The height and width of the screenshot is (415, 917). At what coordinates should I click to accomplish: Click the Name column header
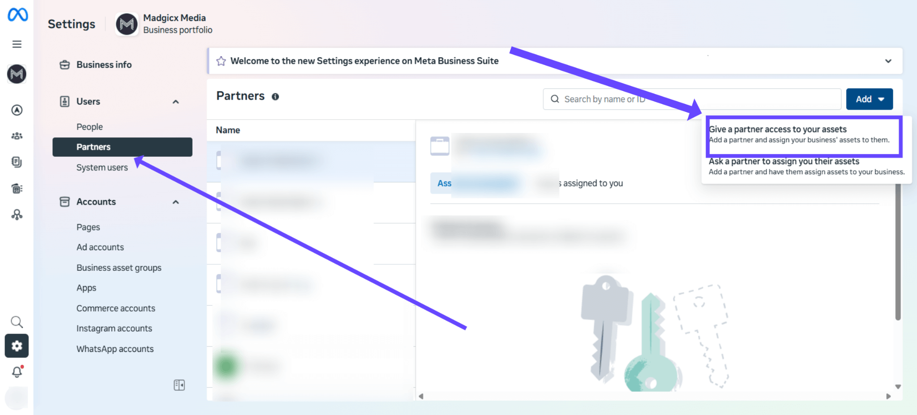click(x=228, y=130)
